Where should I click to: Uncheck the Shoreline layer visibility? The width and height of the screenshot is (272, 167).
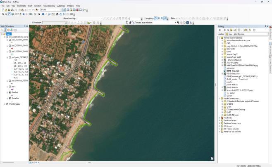10,98
